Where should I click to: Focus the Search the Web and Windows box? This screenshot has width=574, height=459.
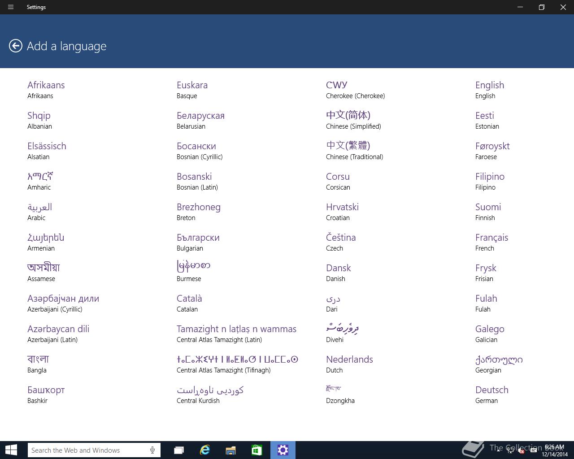(x=94, y=450)
